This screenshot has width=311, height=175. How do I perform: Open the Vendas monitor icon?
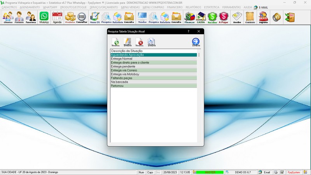(142, 17)
